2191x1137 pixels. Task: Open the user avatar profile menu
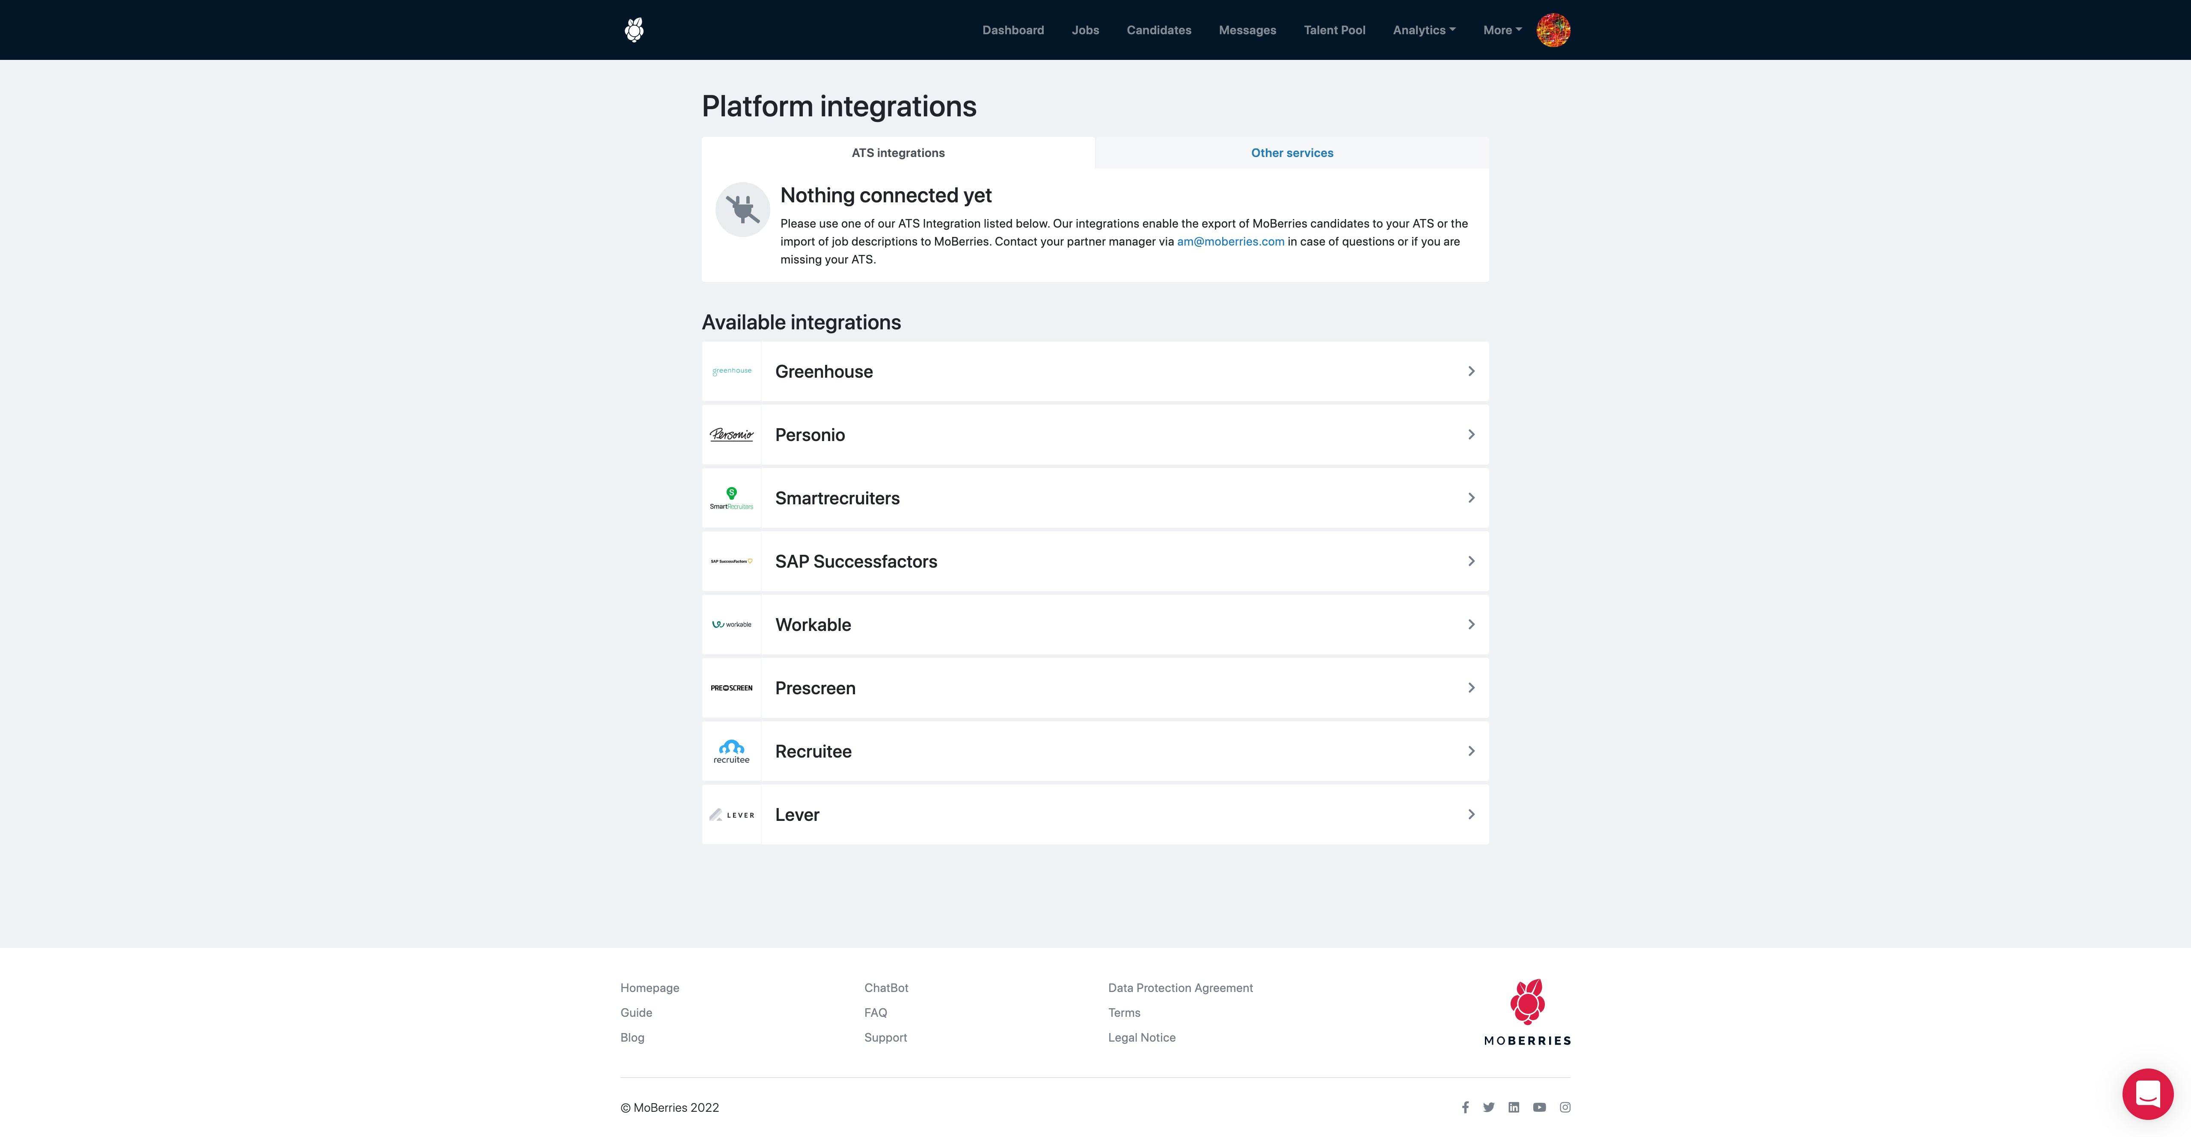click(x=1552, y=30)
